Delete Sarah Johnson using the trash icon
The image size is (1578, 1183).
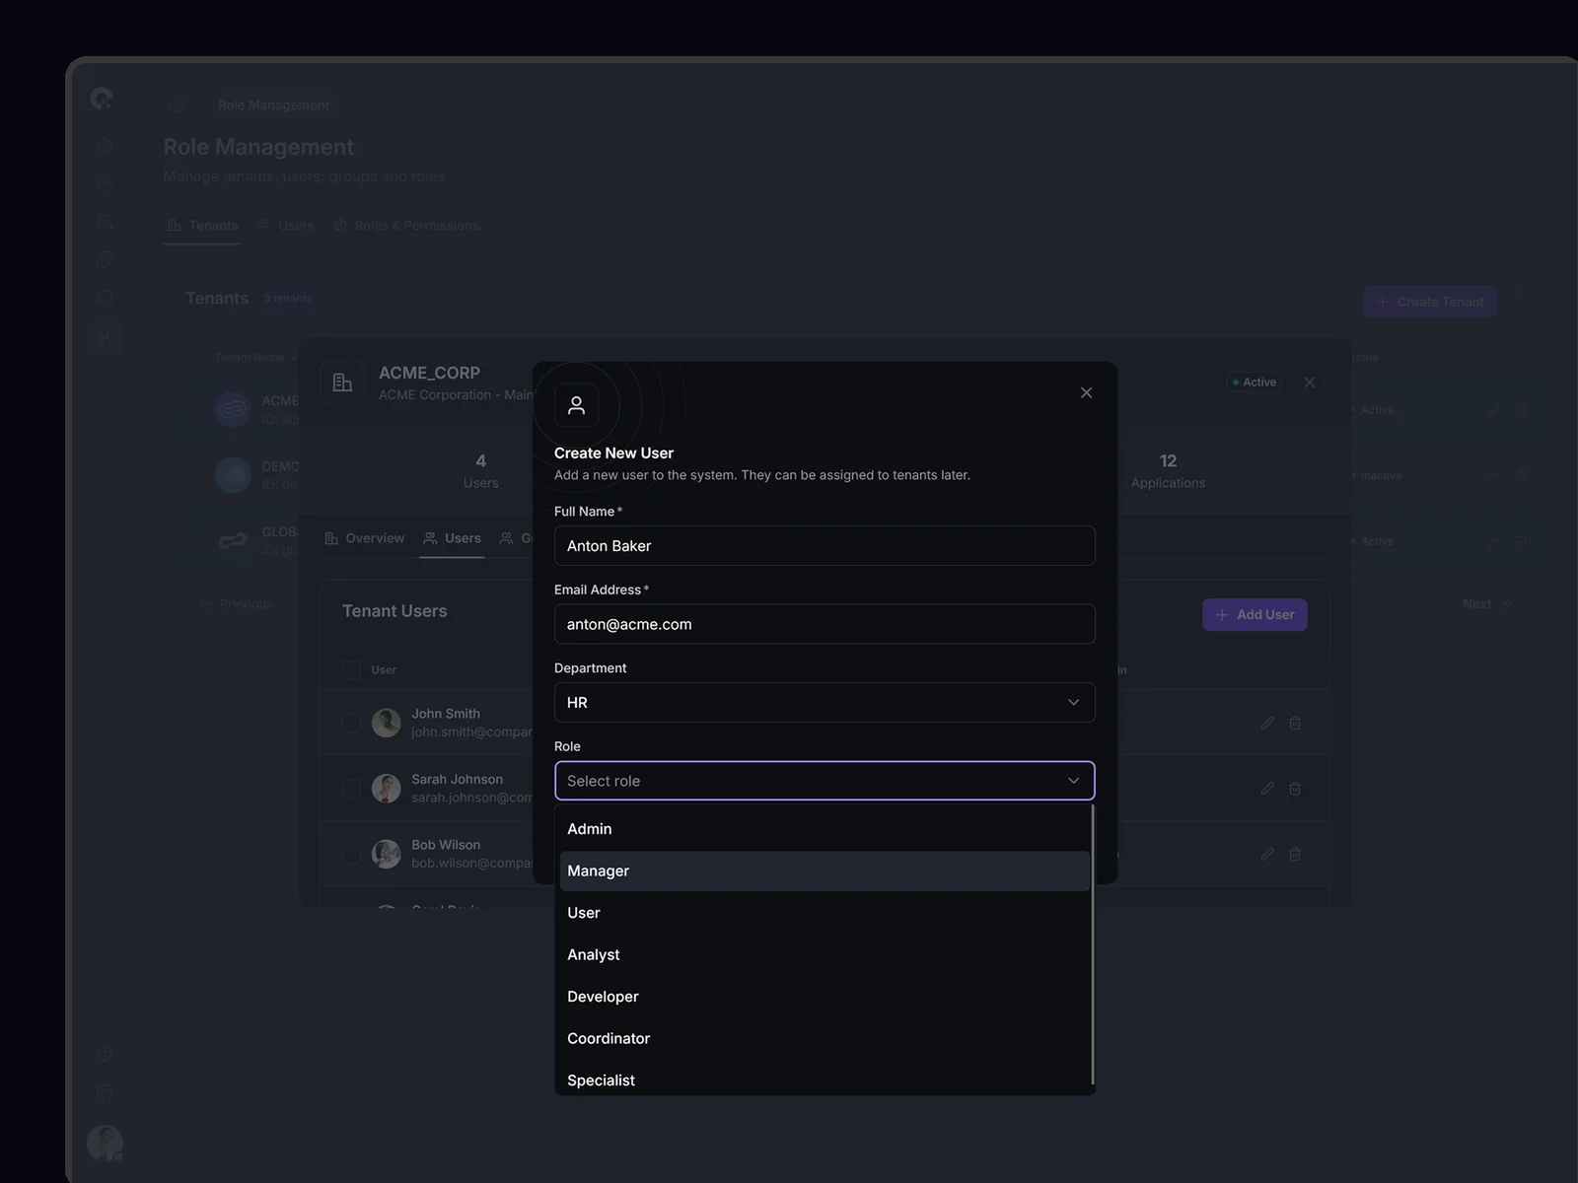pos(1295,789)
